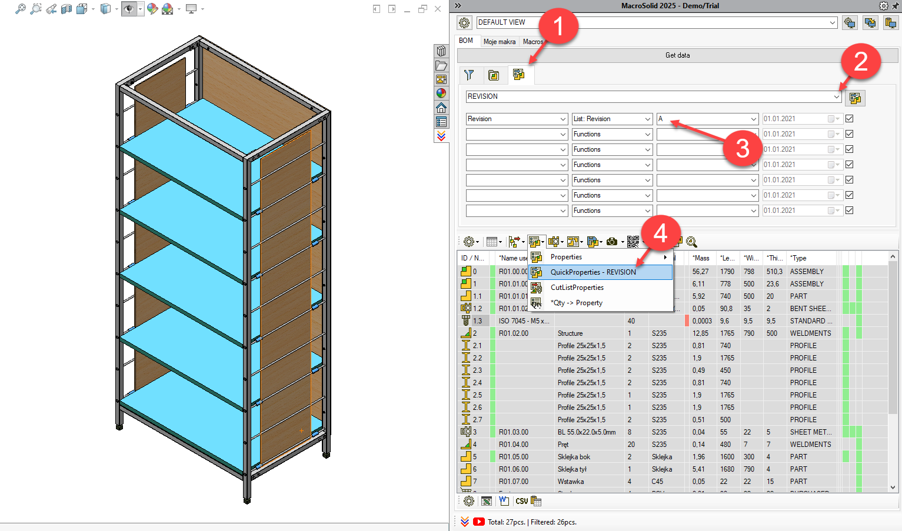The width and height of the screenshot is (902, 531).
Task: Open the List: Revision type dropdown
Action: 648,119
